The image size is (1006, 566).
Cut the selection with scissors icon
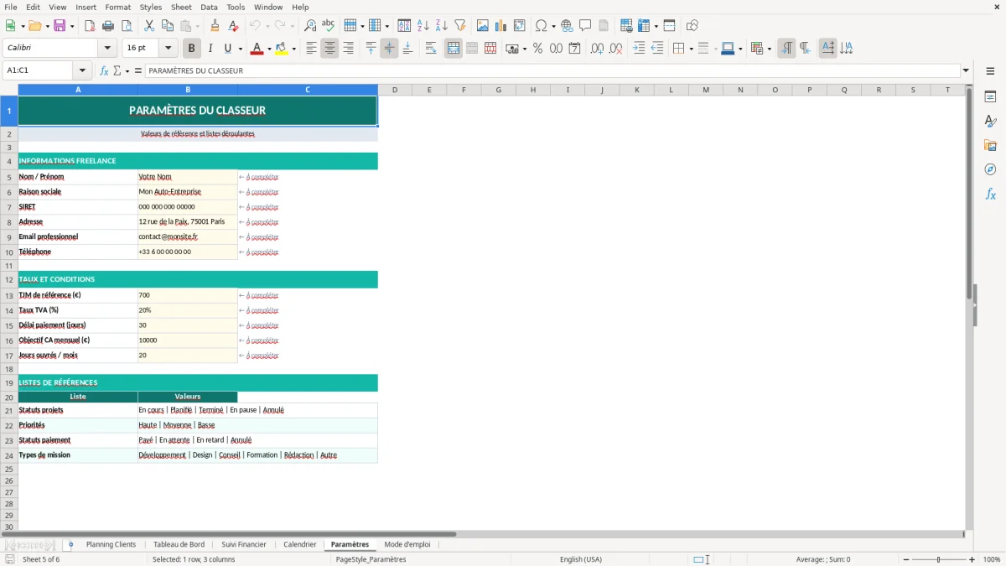tap(149, 26)
